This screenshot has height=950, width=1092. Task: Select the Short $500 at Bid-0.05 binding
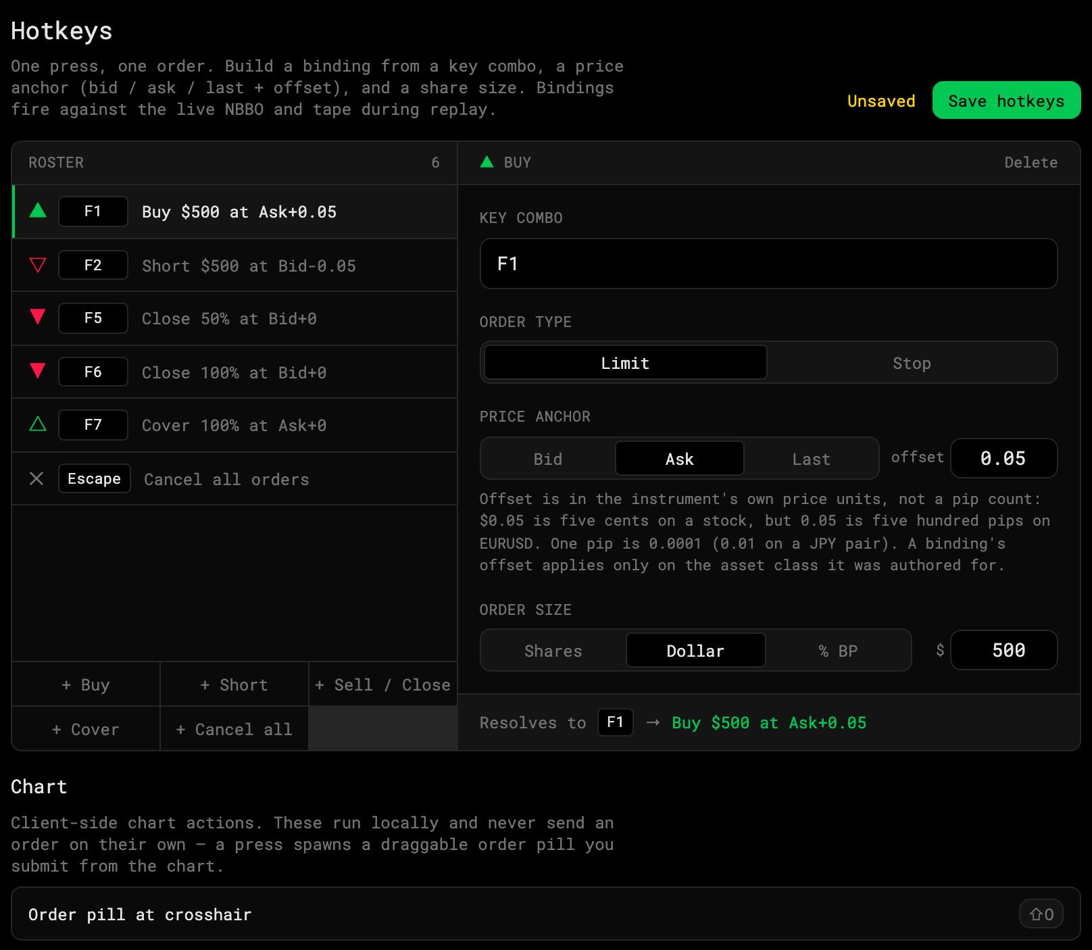point(234,265)
